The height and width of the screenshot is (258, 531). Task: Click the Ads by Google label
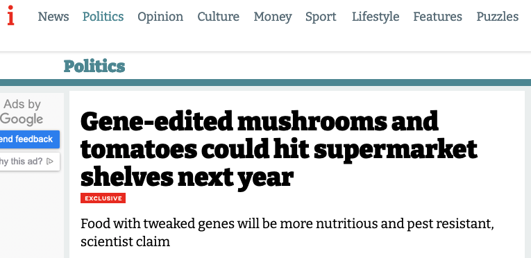point(22,112)
